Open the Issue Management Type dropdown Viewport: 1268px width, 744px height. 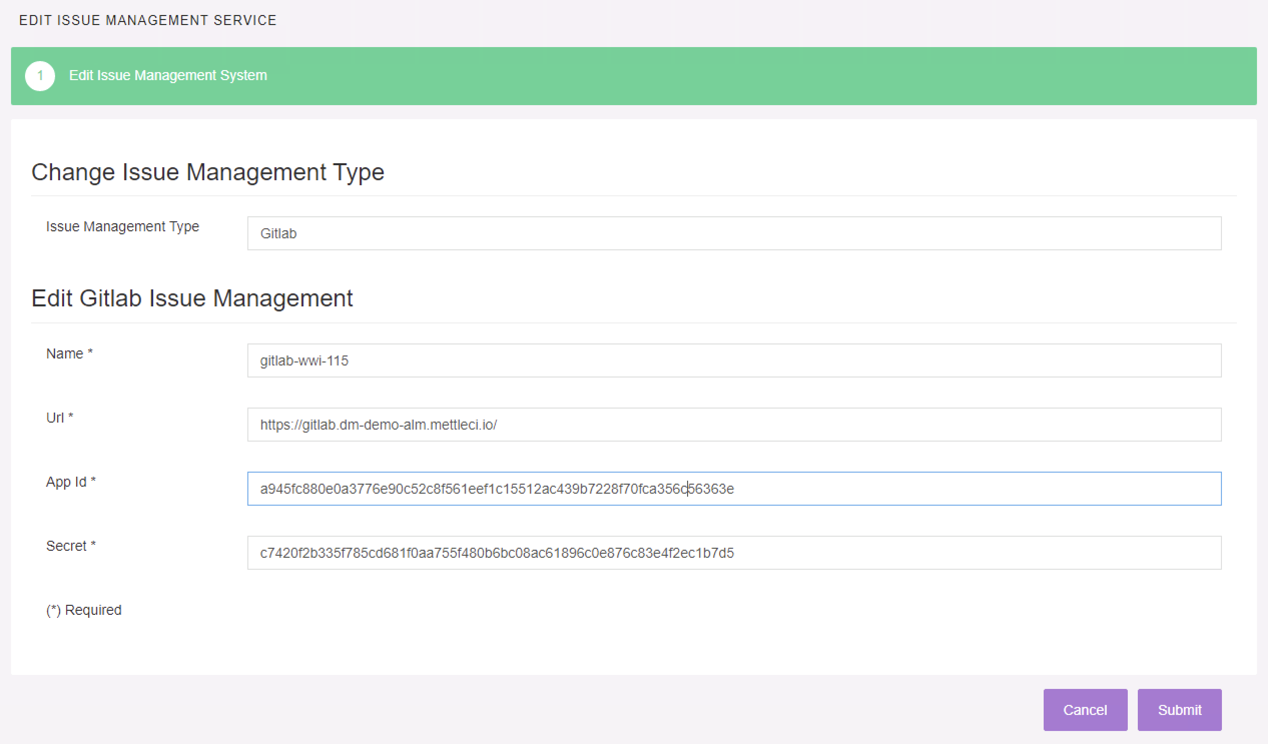click(734, 233)
